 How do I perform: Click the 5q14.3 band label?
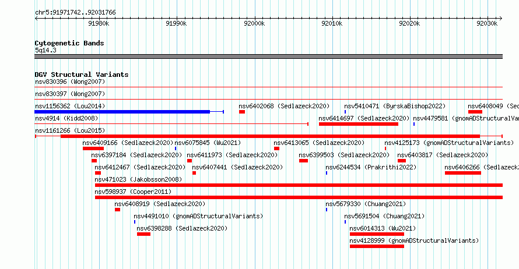coord(45,50)
